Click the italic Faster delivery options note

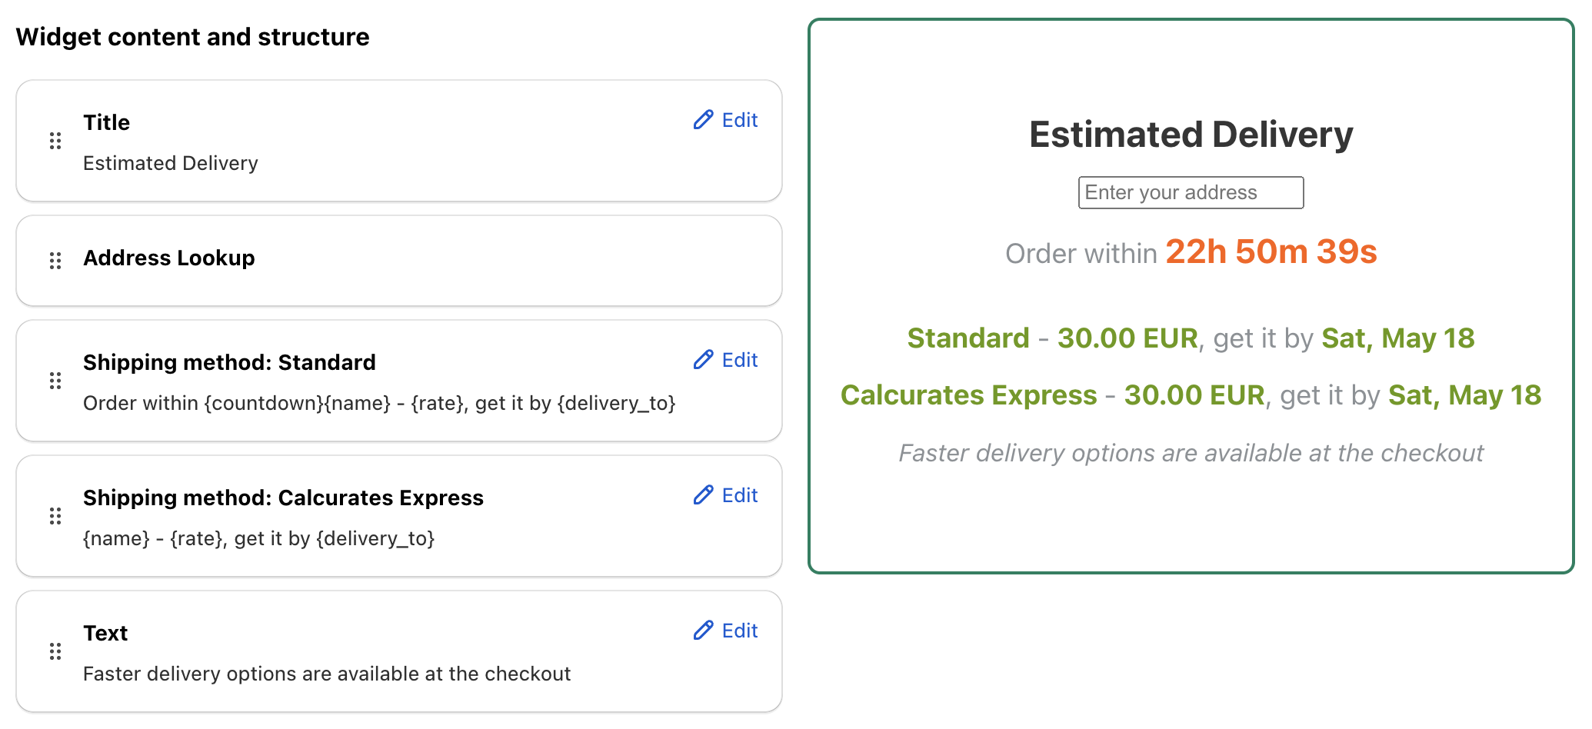pyautogui.click(x=1191, y=453)
